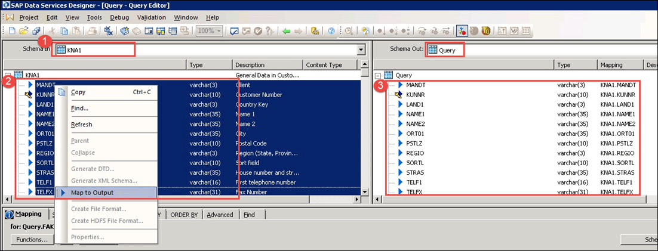Switch to the Advanced tab

click(220, 215)
